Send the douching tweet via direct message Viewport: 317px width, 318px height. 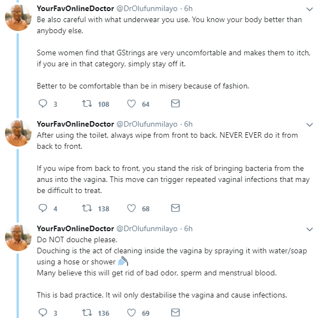pyautogui.click(x=176, y=312)
